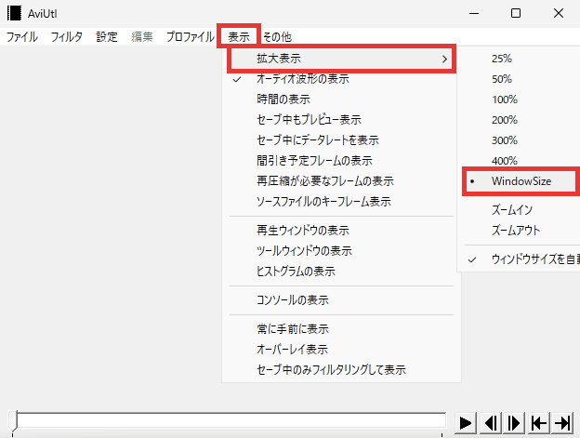Select ヒストグラムの表示 menu entry

click(296, 271)
